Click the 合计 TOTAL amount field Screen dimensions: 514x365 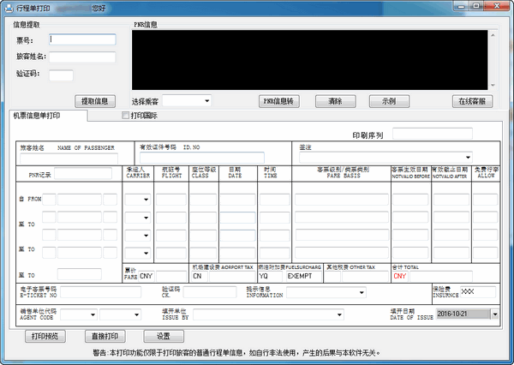(x=441, y=276)
